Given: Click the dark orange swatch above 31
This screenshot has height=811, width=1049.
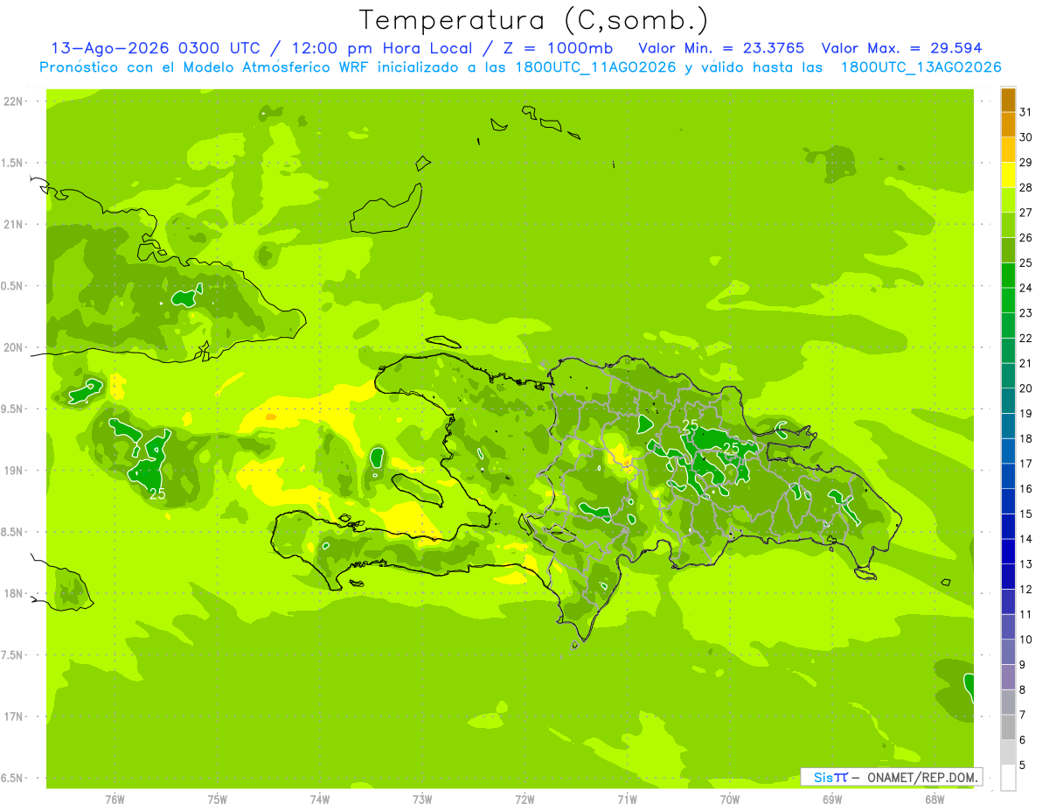Looking at the screenshot, I should point(1008,101).
